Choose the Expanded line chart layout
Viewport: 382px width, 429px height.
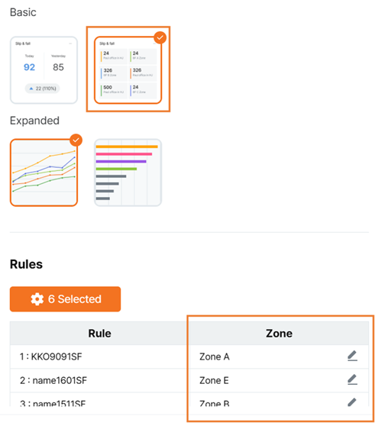[x=44, y=173]
